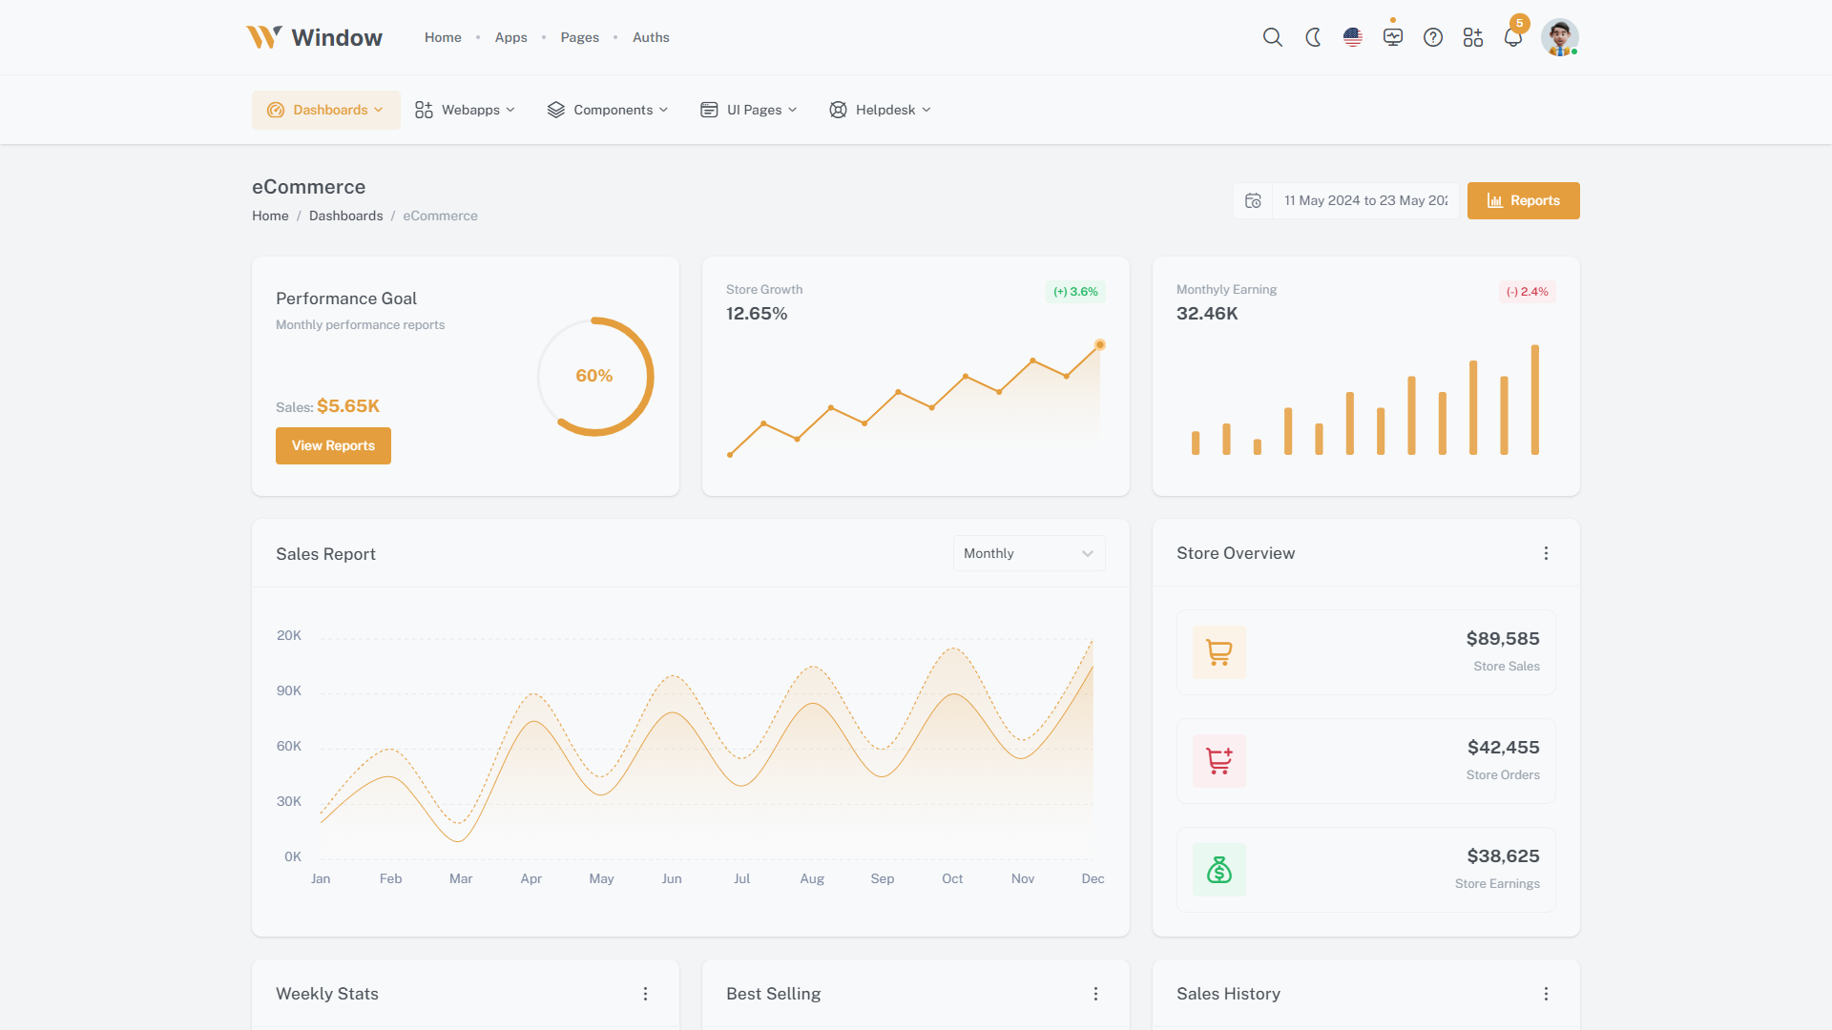Open notifications via the bell icon
1832x1030 pixels.
[1512, 37]
